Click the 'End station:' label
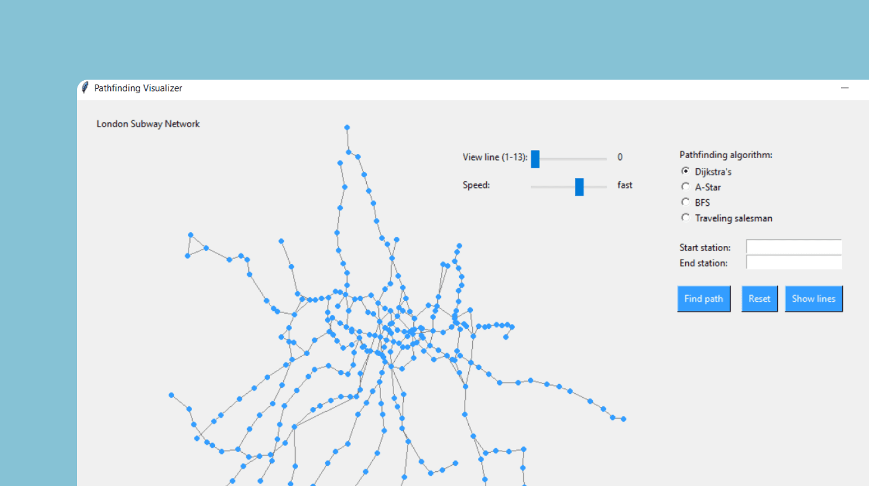The image size is (869, 486). click(x=703, y=263)
